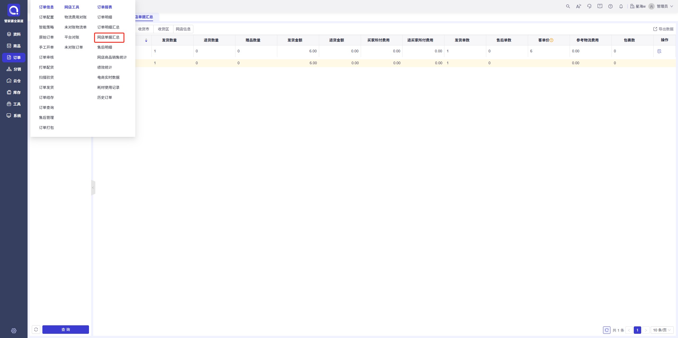The image size is (678, 338).
Task: Click the column sort arrows in table header
Action: 146,40
